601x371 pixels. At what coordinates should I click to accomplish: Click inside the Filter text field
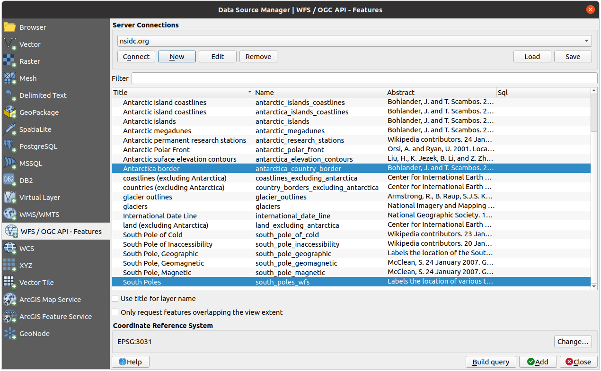364,78
